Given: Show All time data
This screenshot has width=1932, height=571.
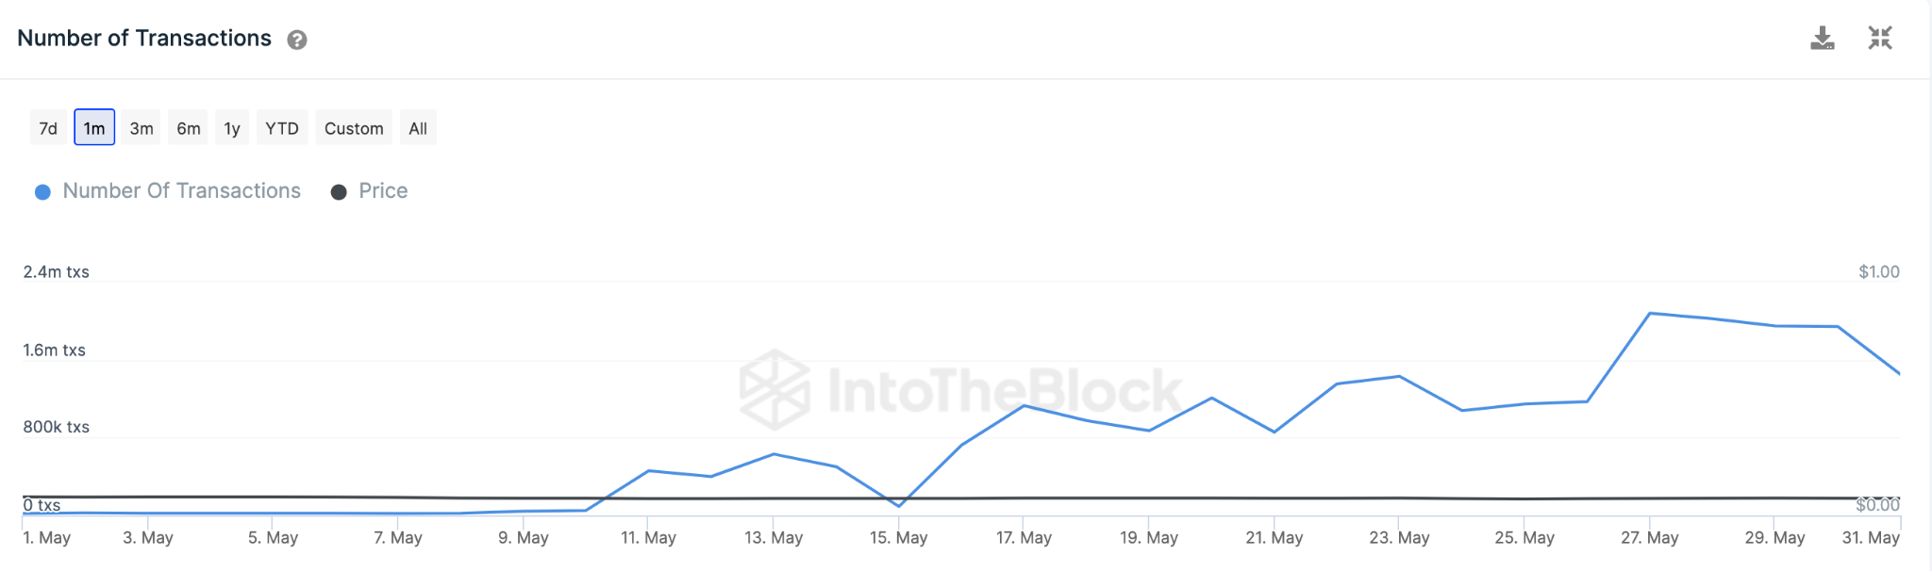Looking at the screenshot, I should [x=418, y=128].
